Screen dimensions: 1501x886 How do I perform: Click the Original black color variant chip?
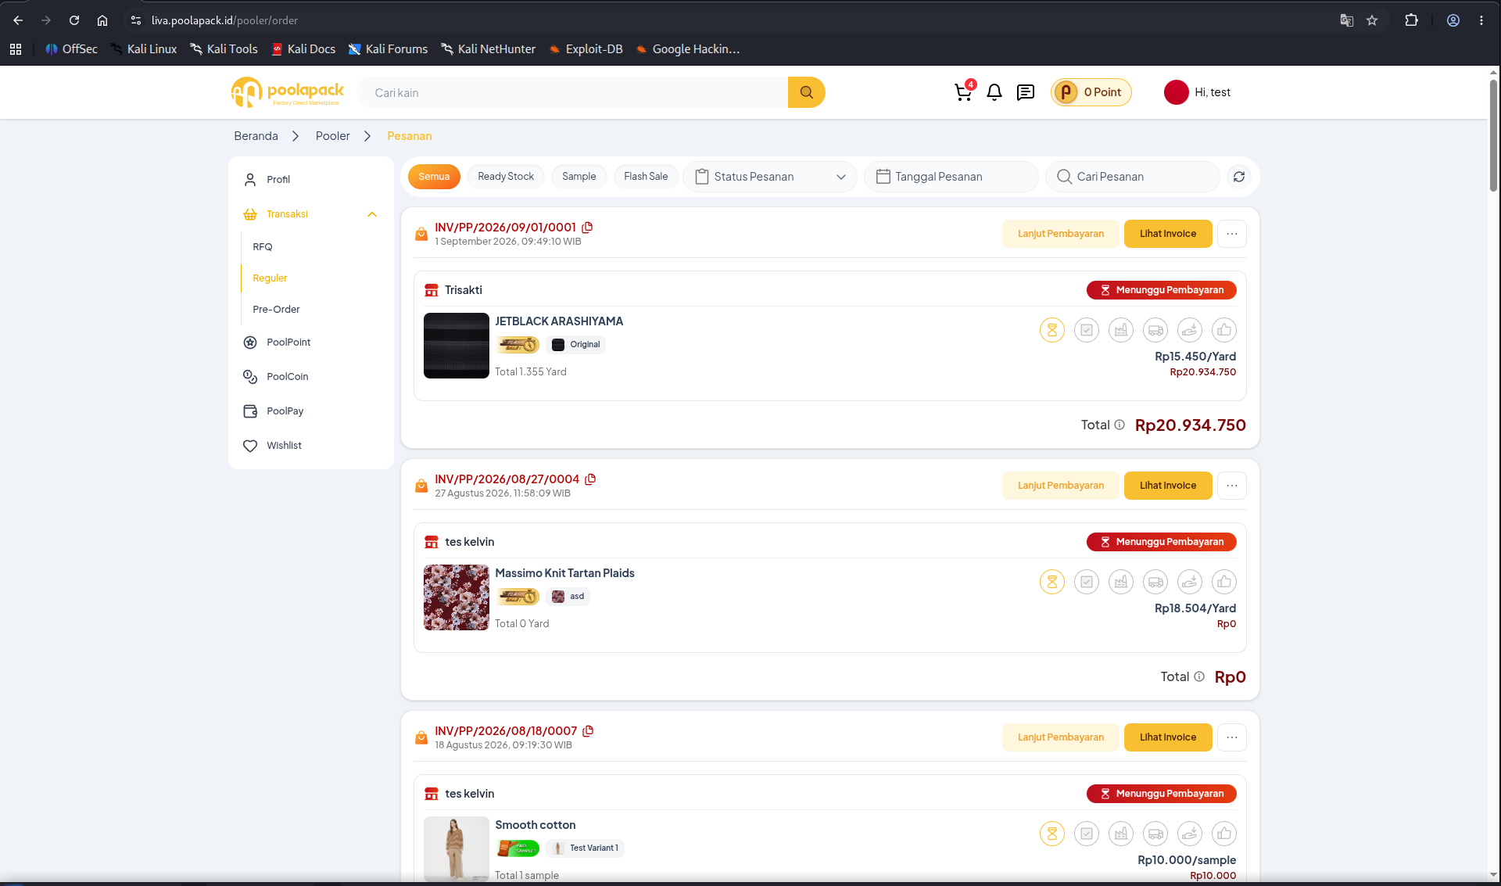tap(576, 345)
